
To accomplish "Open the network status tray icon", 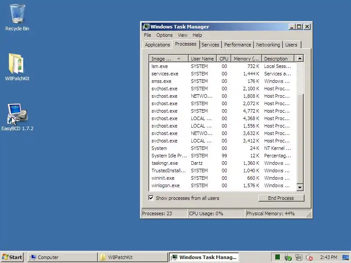I will (298, 257).
